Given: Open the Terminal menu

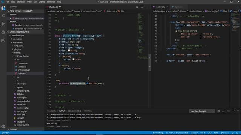Looking at the screenshot, I should (51, 2).
